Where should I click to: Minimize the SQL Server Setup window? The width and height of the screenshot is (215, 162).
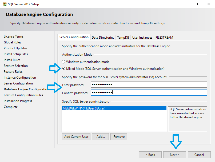[184, 4]
